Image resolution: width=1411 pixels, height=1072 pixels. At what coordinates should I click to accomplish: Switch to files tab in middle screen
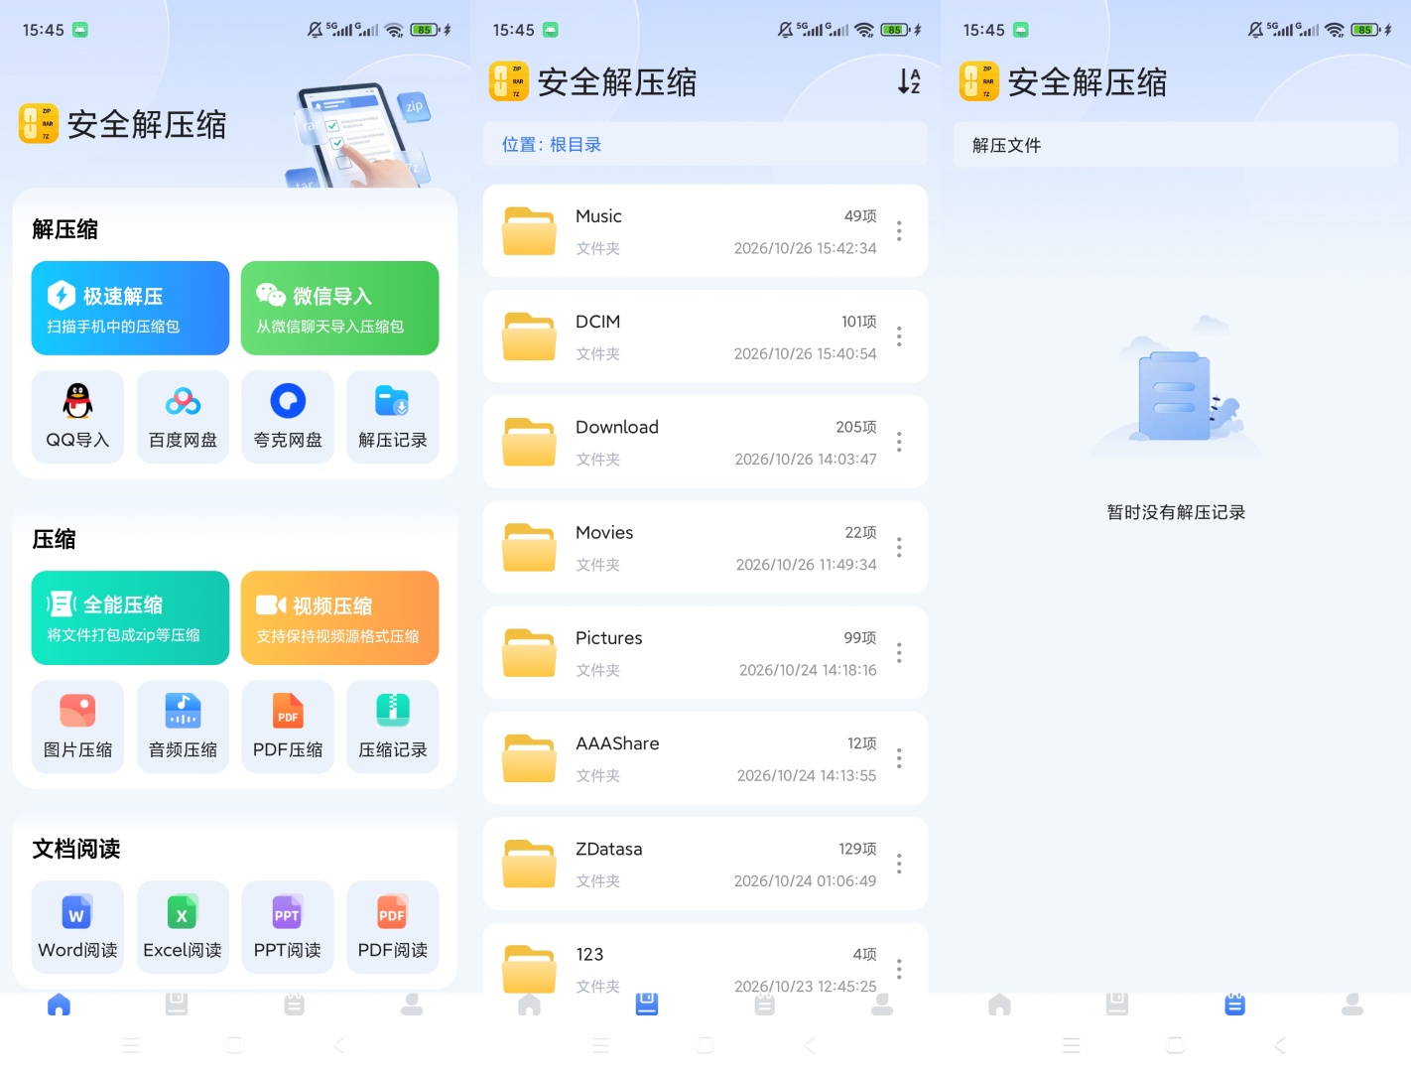coord(647,1005)
